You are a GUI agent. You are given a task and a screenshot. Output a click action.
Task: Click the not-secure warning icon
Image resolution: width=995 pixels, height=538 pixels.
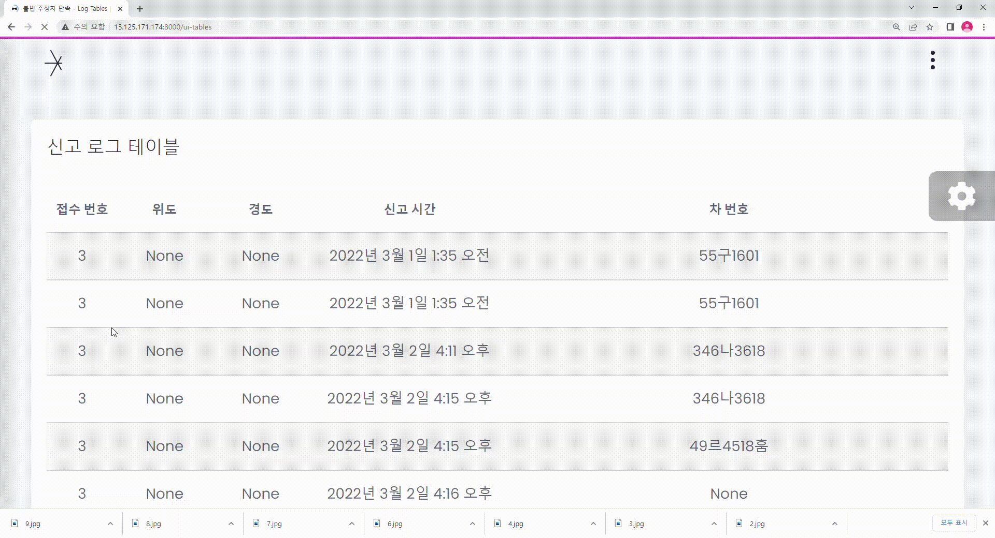(x=65, y=27)
